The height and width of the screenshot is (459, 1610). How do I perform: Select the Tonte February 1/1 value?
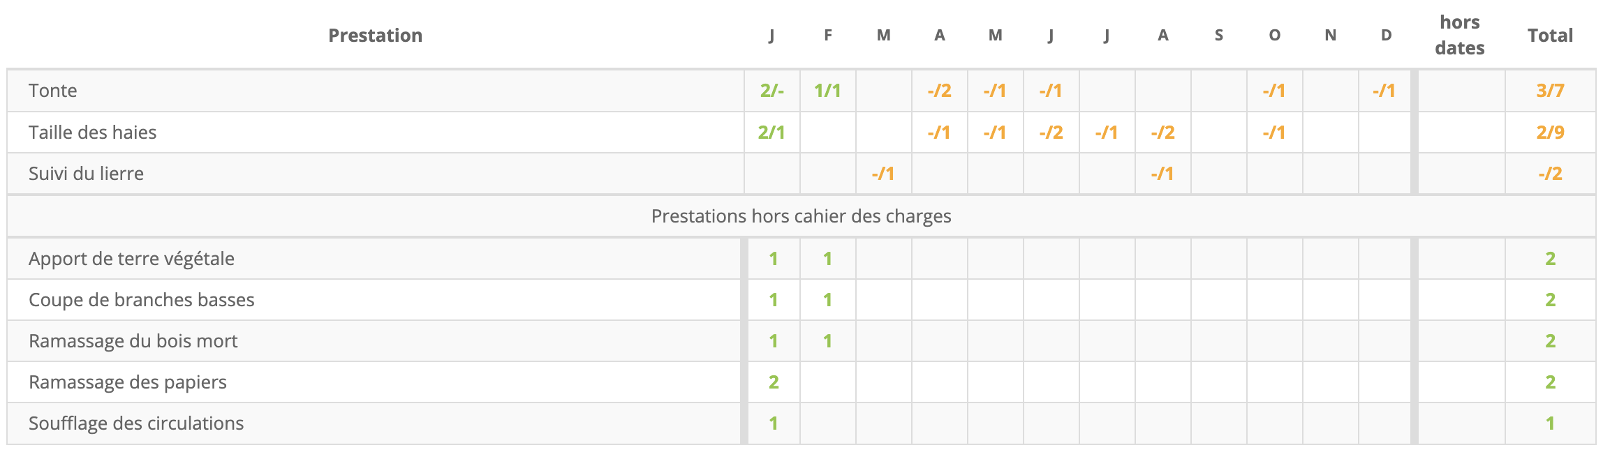point(827,91)
